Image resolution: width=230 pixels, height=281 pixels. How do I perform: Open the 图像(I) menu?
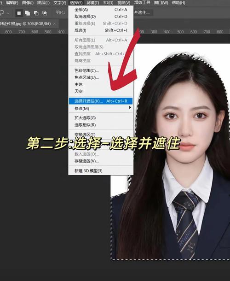tap(28, 3)
